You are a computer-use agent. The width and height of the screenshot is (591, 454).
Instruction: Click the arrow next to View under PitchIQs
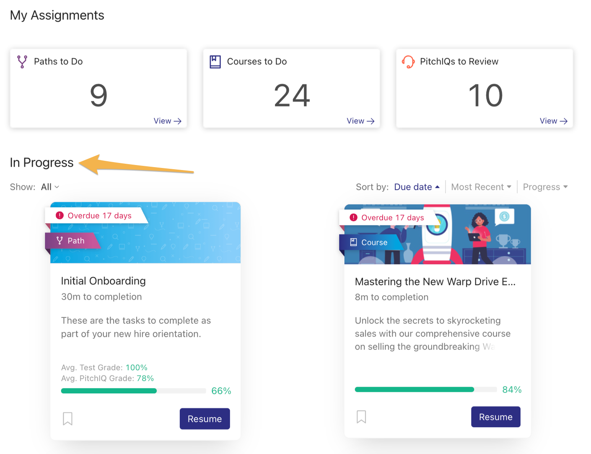564,121
